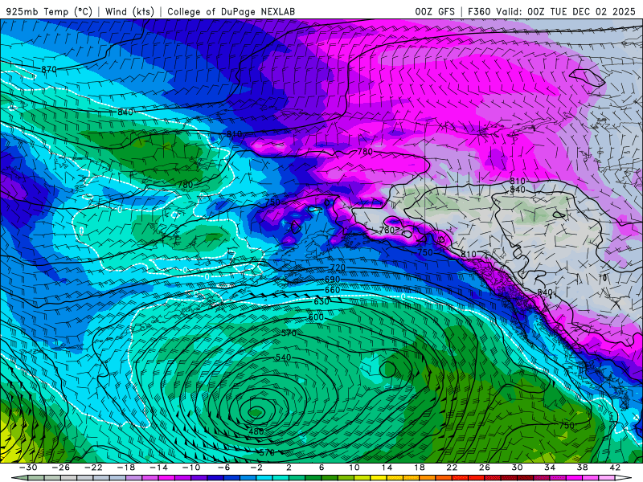Click the -30 colorbar tick label
Viewport: 643px width, 482px height.
click(x=28, y=468)
